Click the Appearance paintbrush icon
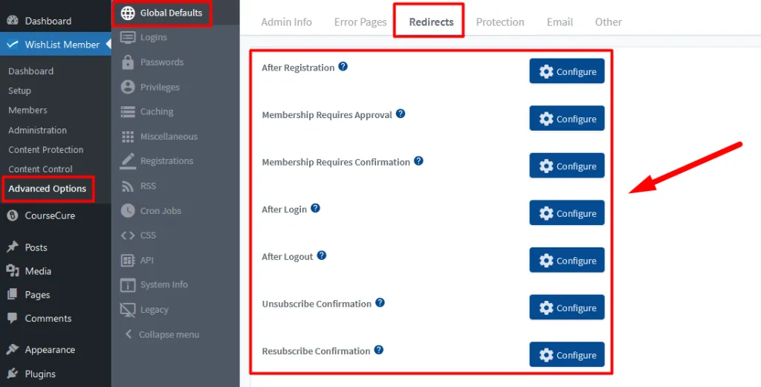Image resolution: width=761 pixels, height=387 pixels. [13, 350]
